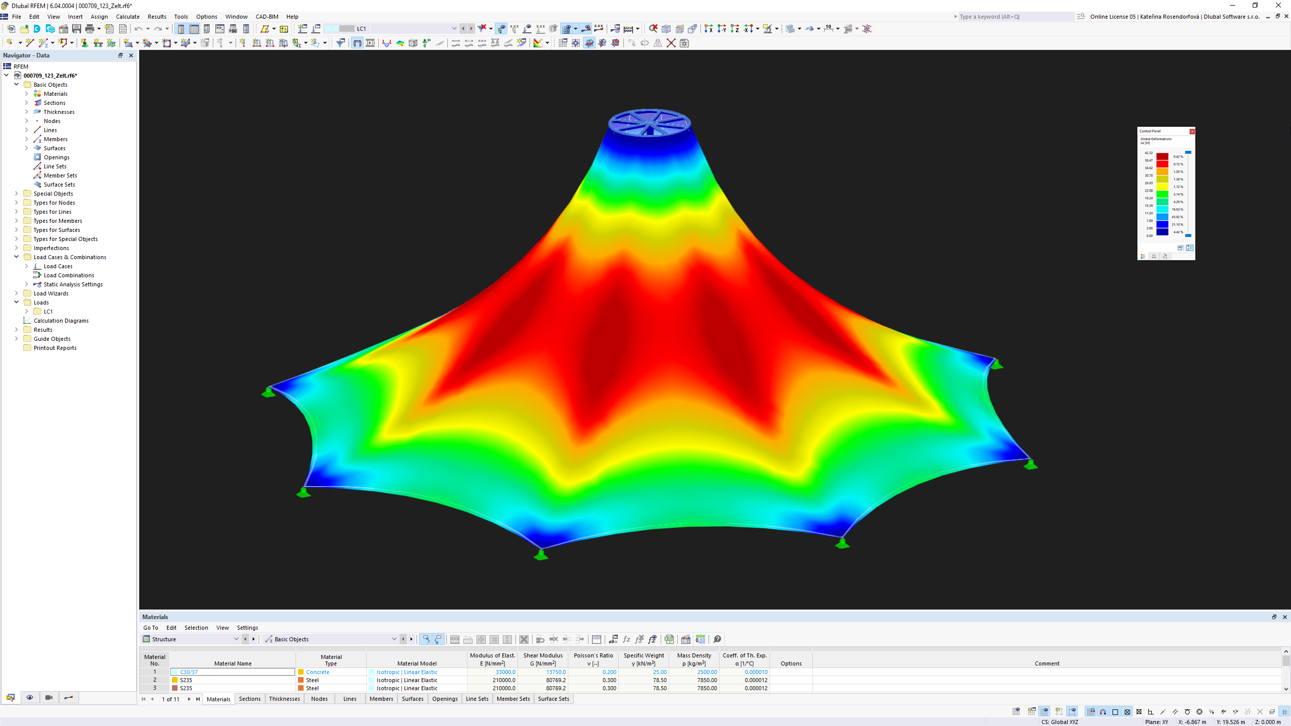Open the Calculate menu
This screenshot has width=1291, height=726.
coord(128,16)
